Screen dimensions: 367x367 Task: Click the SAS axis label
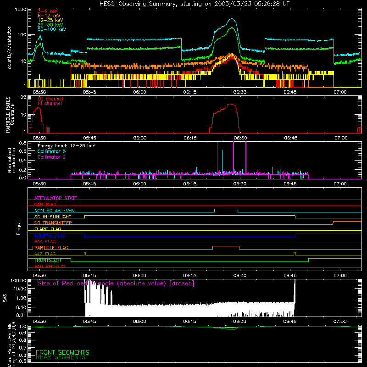coord(5,298)
